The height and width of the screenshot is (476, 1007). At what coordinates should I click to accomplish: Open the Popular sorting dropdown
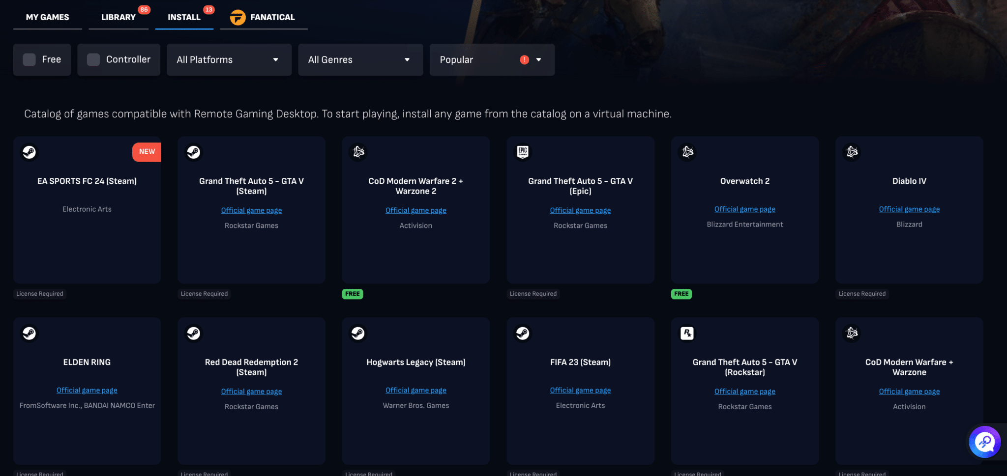pyautogui.click(x=492, y=59)
